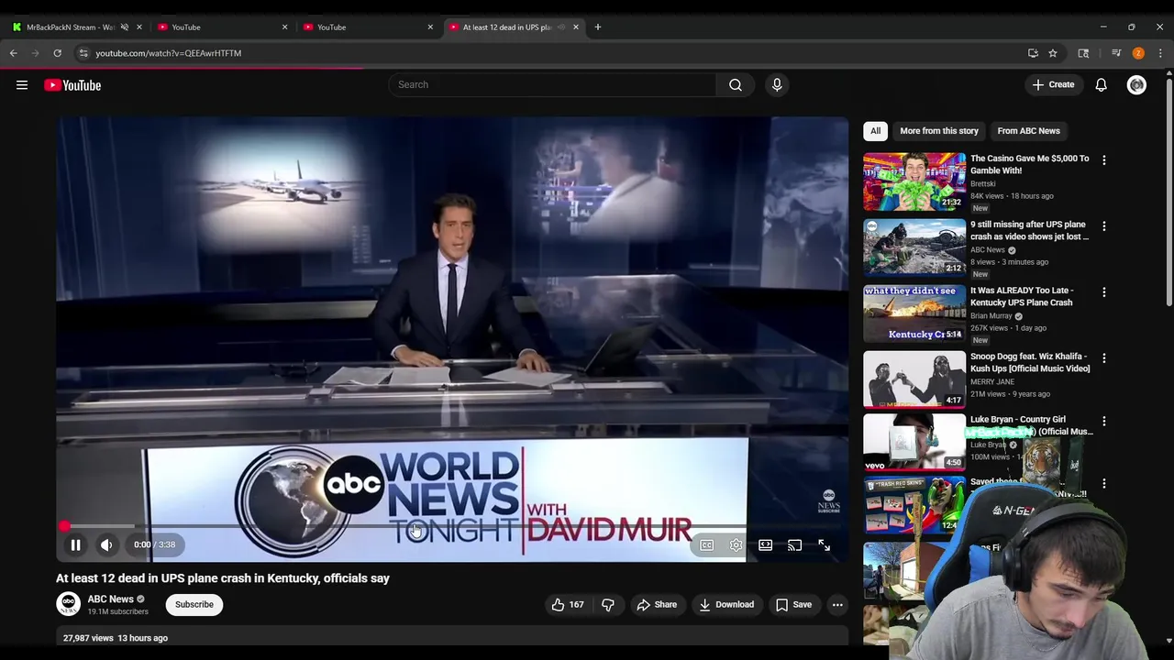1174x660 pixels.
Task: Open options for 9 still missing video
Action: pyautogui.click(x=1104, y=225)
